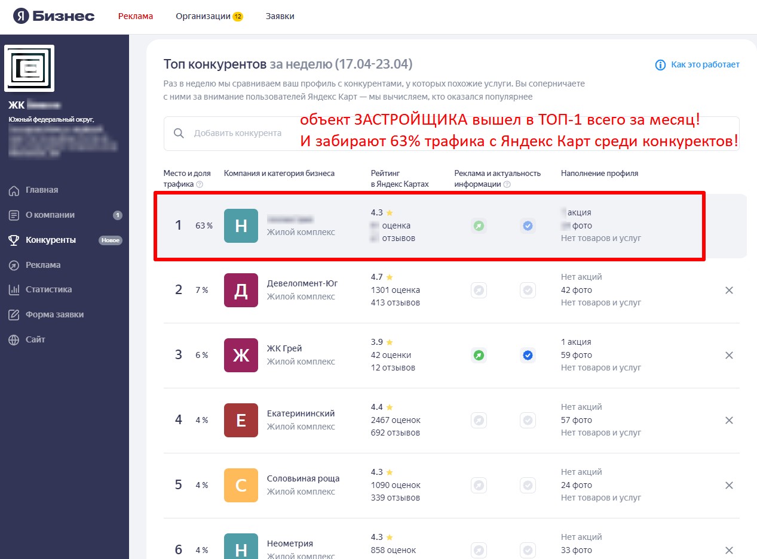
Task: Open the Заявки top menu item
Action: (x=280, y=16)
